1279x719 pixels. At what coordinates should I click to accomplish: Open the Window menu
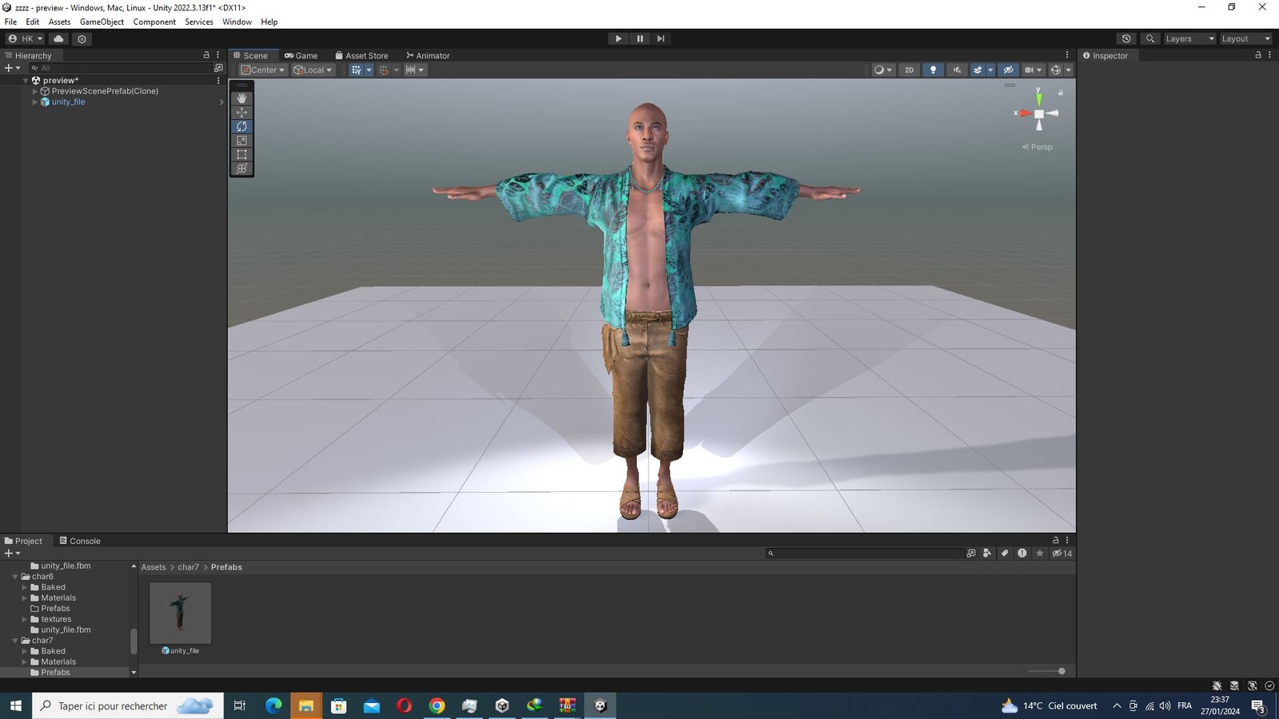pyautogui.click(x=237, y=22)
